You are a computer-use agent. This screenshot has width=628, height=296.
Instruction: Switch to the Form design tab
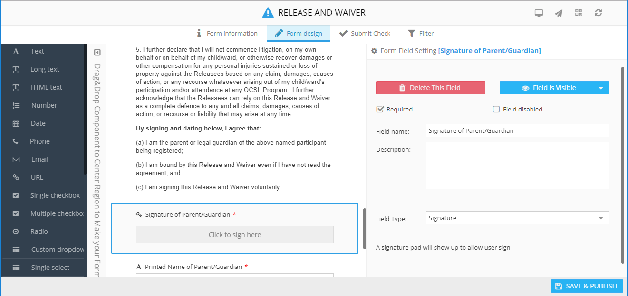(x=299, y=33)
